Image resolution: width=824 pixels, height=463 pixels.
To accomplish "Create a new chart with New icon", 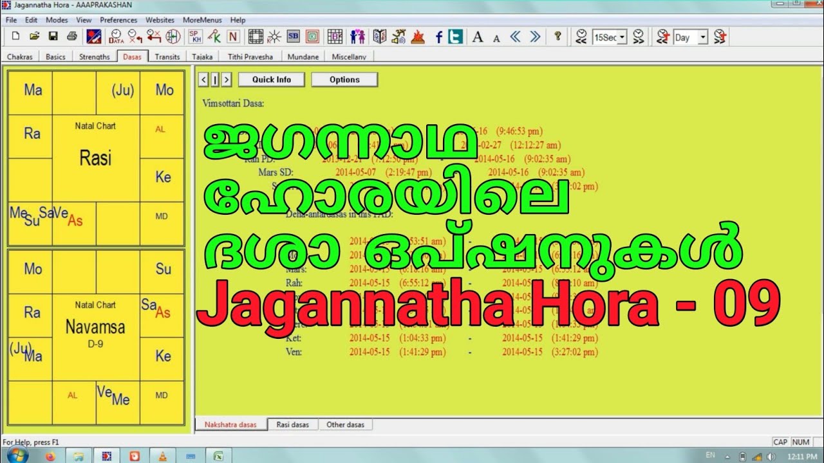I will tap(15, 37).
